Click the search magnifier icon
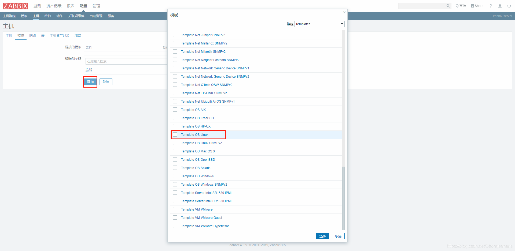 point(448,6)
